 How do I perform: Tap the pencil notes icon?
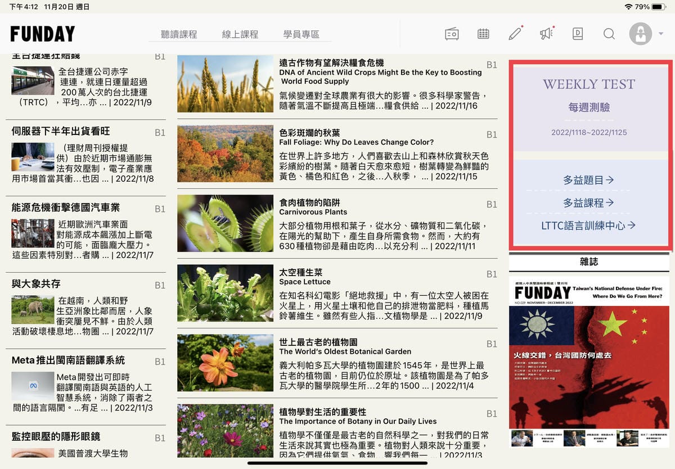pyautogui.click(x=515, y=34)
